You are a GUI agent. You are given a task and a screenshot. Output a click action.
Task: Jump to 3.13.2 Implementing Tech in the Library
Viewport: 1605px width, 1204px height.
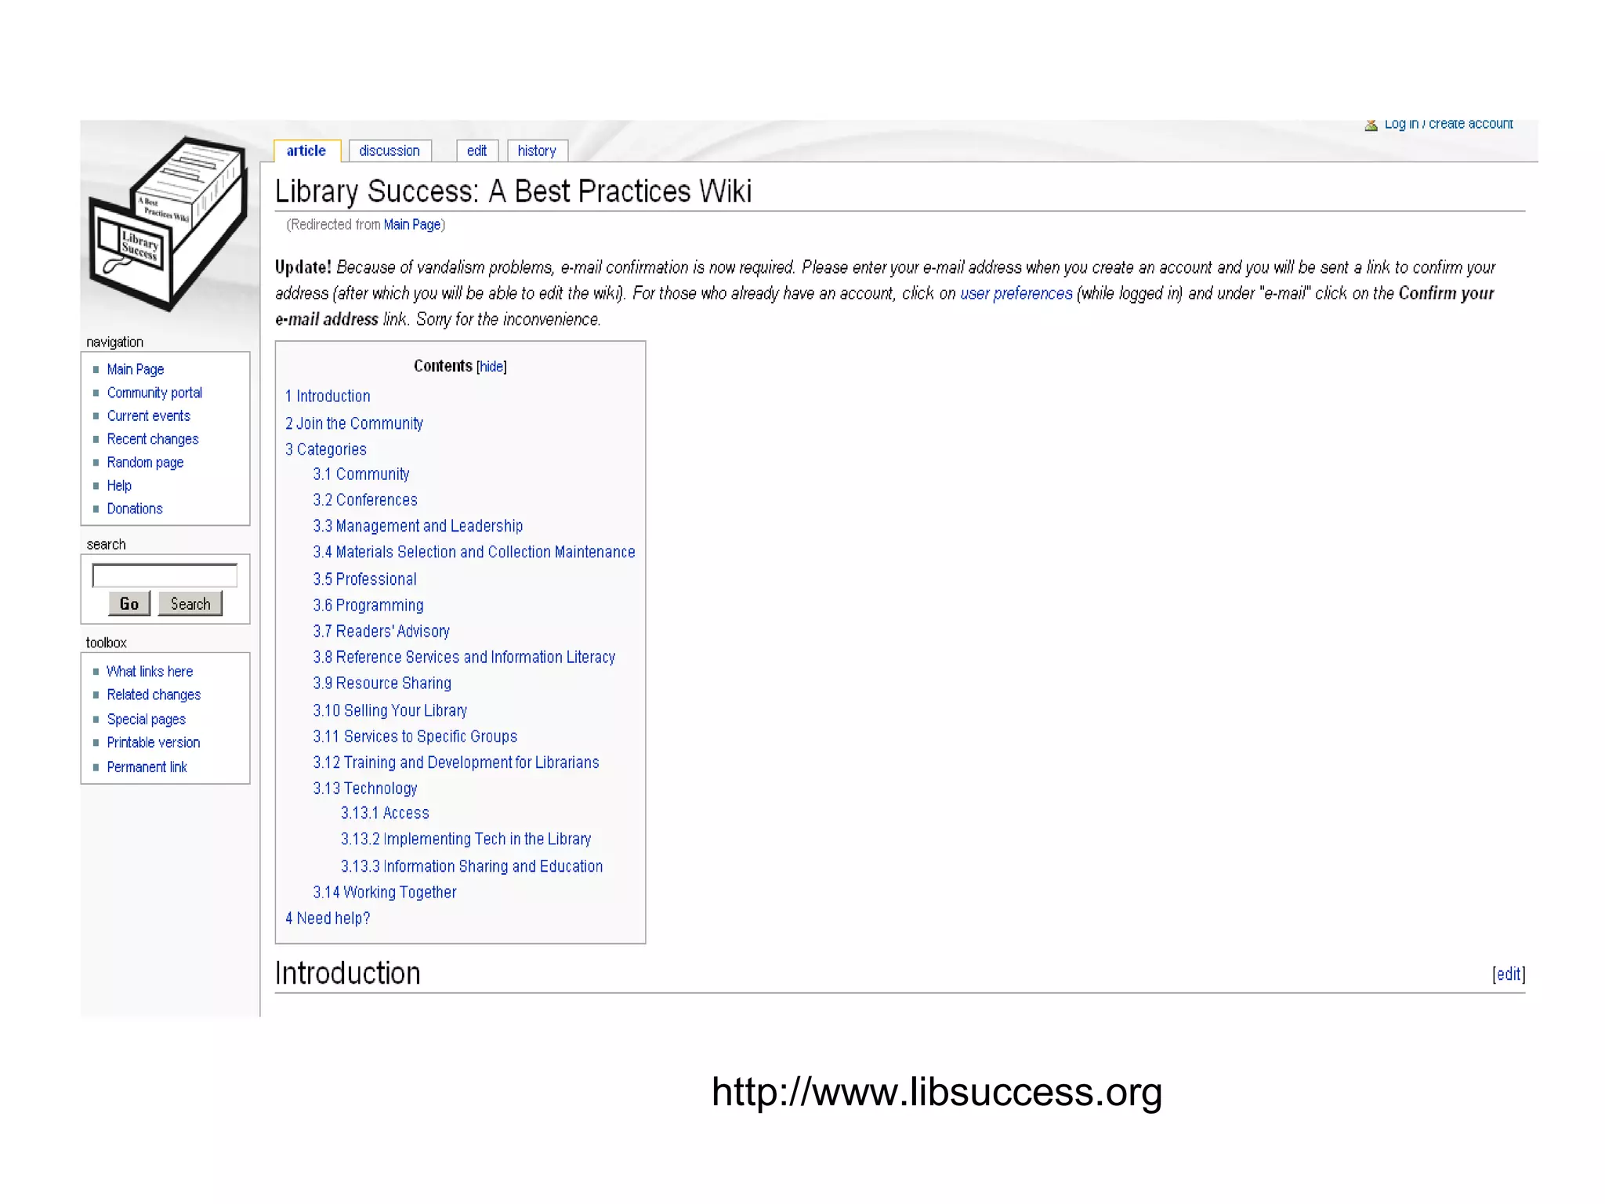coord(466,839)
